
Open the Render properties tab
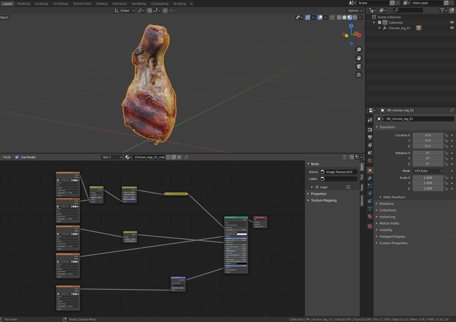(370, 130)
